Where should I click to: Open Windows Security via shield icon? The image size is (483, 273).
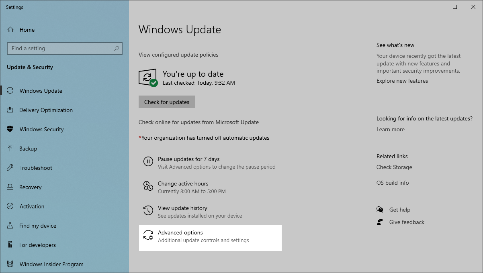click(10, 129)
